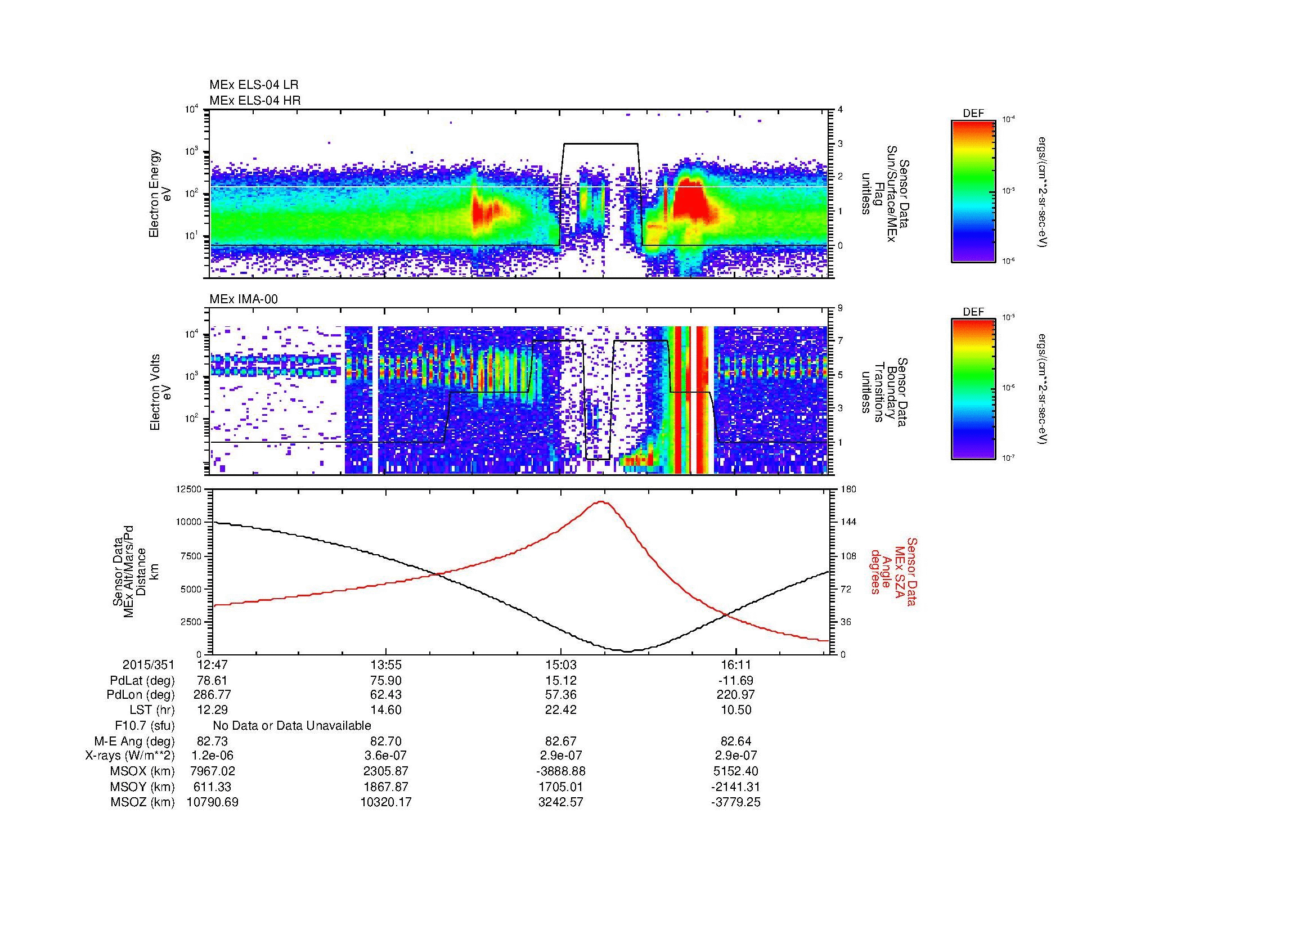Select MSOX value '-3888.88'
The height and width of the screenshot is (930, 1316).
(x=560, y=771)
